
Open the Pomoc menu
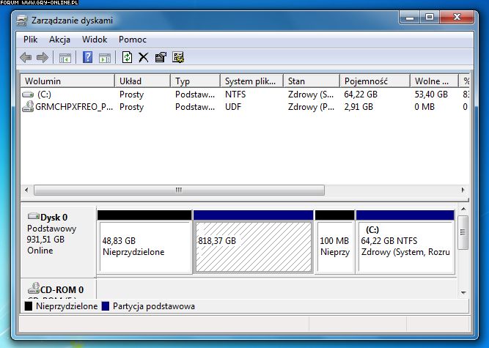pyautogui.click(x=133, y=40)
